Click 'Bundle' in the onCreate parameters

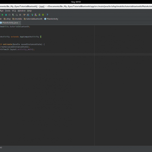(16, 44)
